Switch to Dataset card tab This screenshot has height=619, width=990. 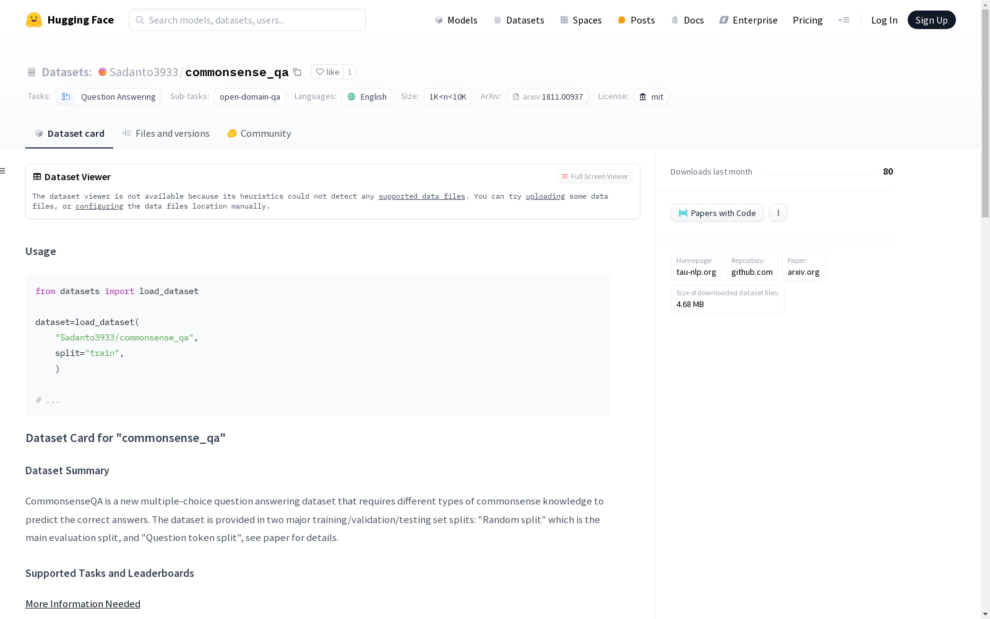click(x=69, y=133)
